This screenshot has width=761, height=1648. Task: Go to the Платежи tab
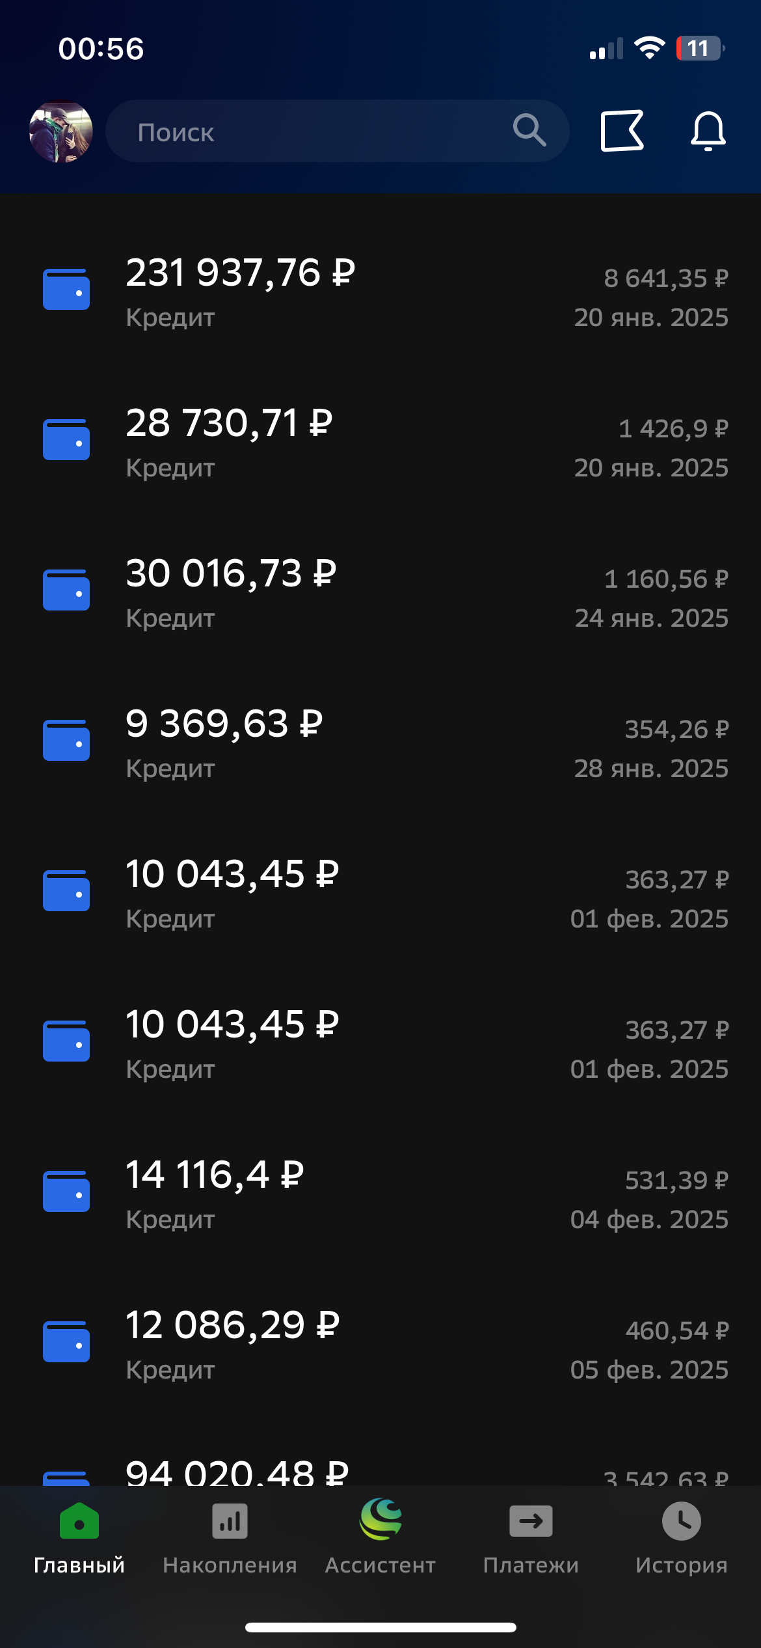(531, 1536)
